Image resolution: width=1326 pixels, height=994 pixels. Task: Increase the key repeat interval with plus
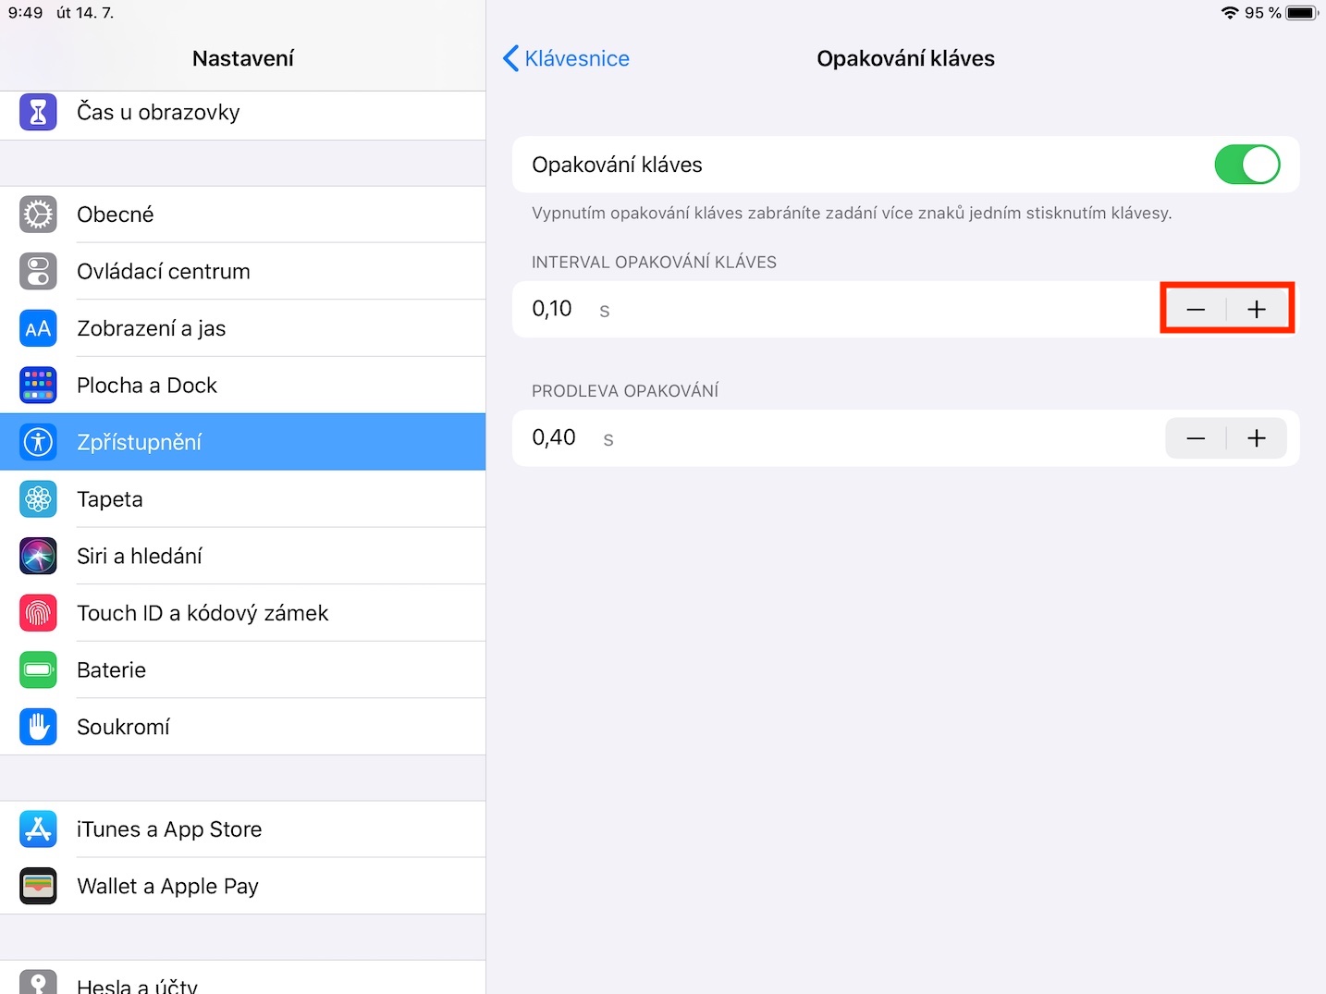pos(1257,310)
